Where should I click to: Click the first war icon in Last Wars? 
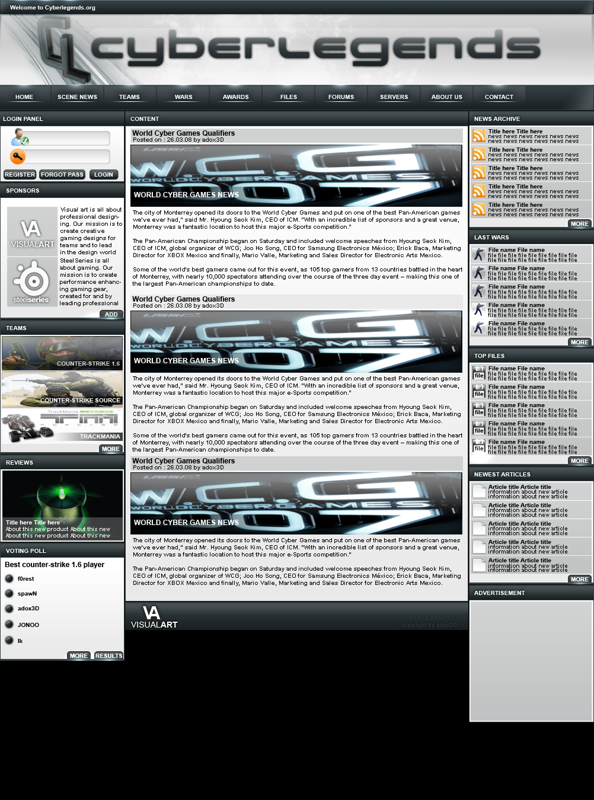[478, 255]
